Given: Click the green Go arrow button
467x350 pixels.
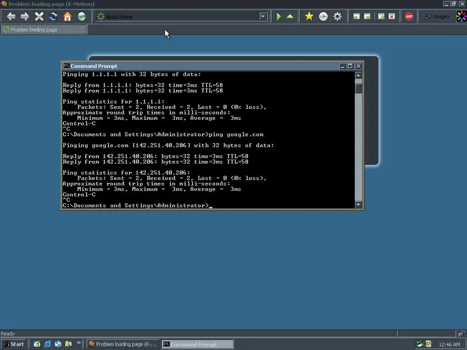Looking at the screenshot, I should pyautogui.click(x=279, y=16).
